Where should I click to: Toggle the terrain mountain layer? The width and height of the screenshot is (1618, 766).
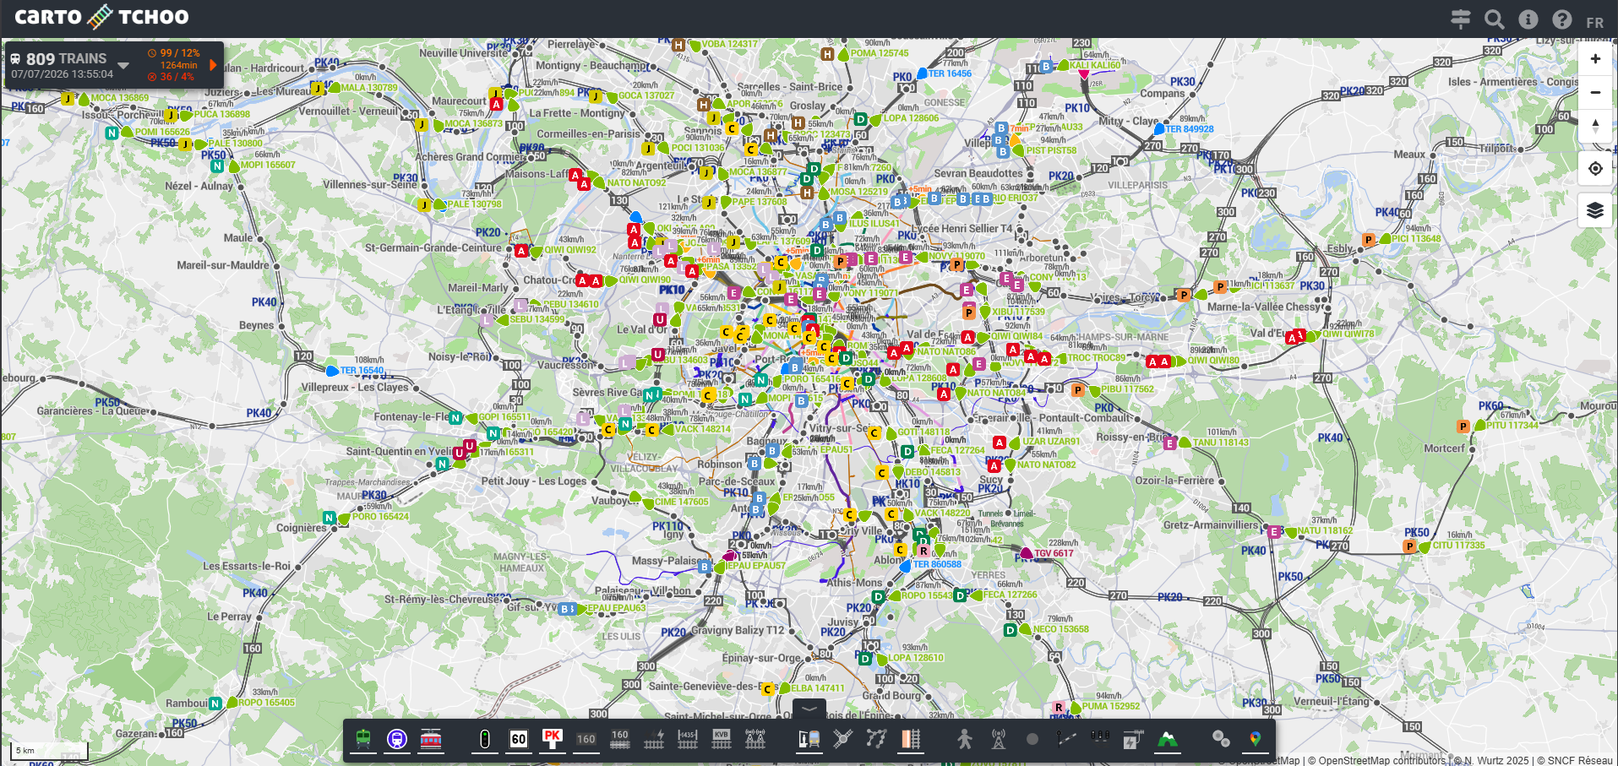click(x=1168, y=739)
